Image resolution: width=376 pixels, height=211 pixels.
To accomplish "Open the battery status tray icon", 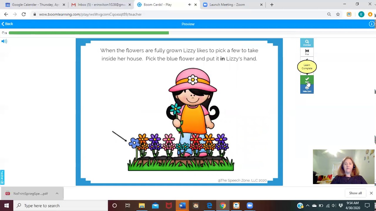I will [321, 206].
